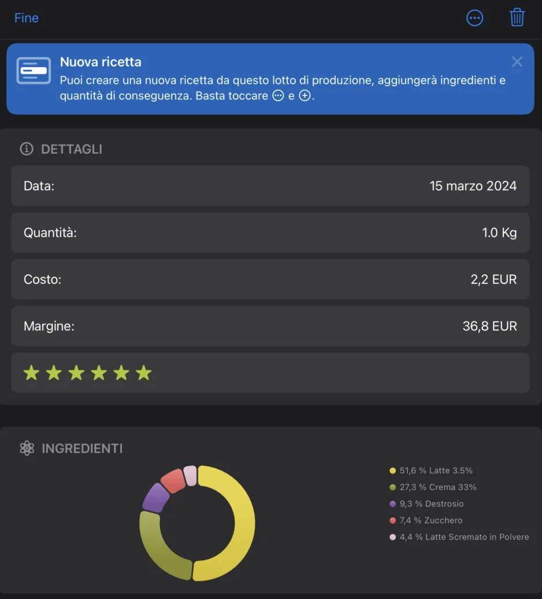The image size is (542, 599).
Task: Edit the quantity value 1.0 Kg
Action: (x=499, y=232)
